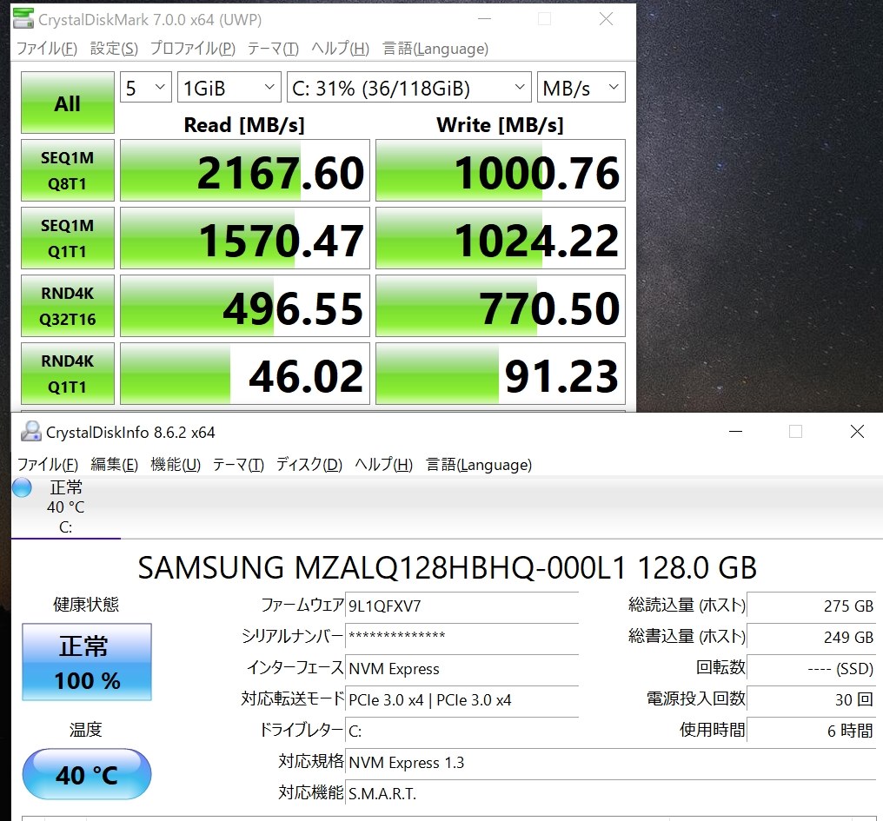The height and width of the screenshot is (821, 883).
Task: Select the C: drive entry below the health circle
Action: [x=64, y=526]
